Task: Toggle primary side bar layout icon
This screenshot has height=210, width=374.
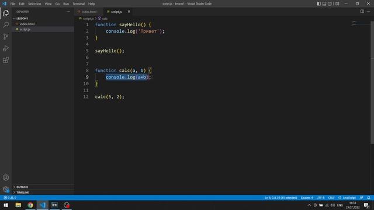Action: [318, 3]
